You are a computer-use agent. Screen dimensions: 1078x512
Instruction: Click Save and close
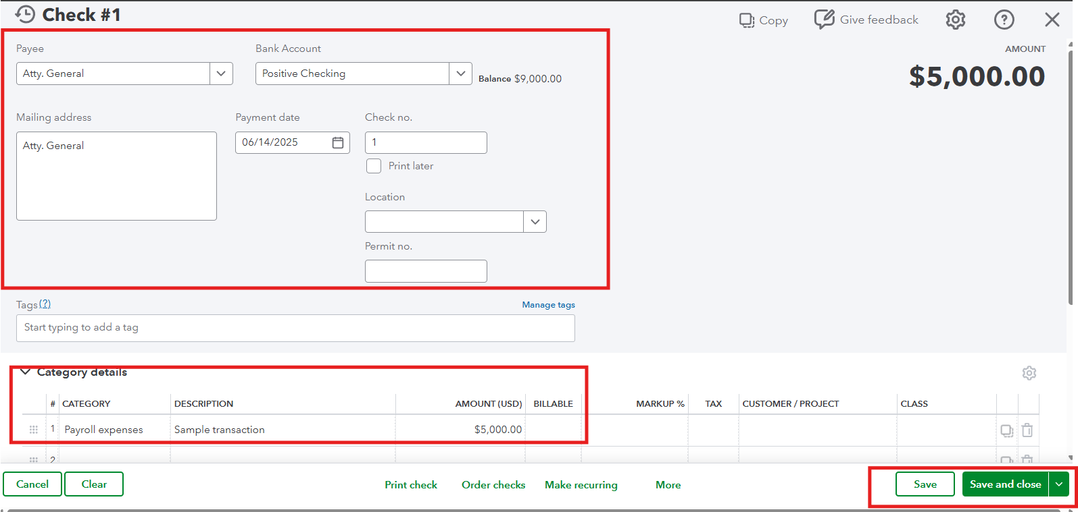(1005, 484)
